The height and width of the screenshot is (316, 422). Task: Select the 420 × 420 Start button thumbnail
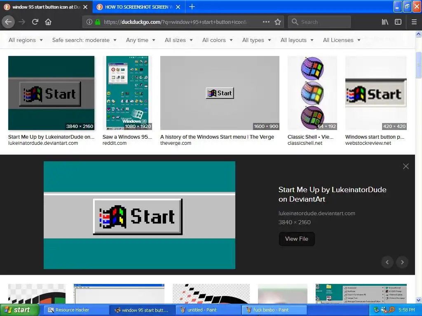pyautogui.click(x=376, y=93)
